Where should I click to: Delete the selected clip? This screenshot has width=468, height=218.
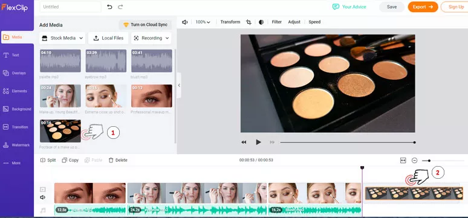pos(118,160)
